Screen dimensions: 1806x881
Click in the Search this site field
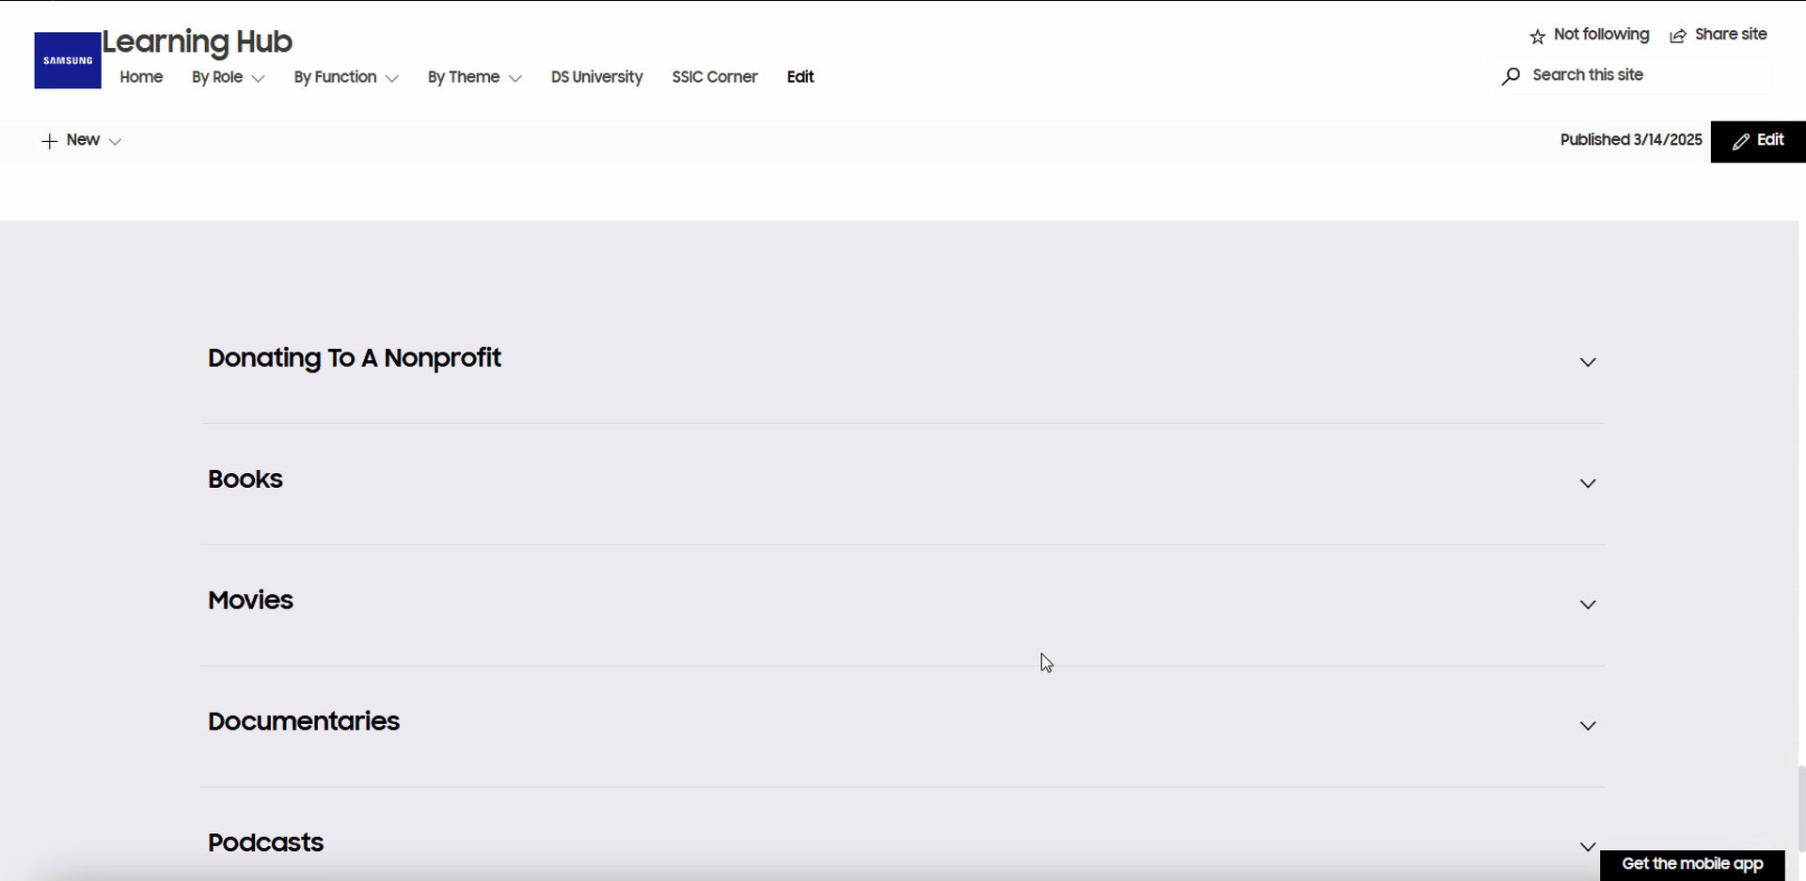1631,75
